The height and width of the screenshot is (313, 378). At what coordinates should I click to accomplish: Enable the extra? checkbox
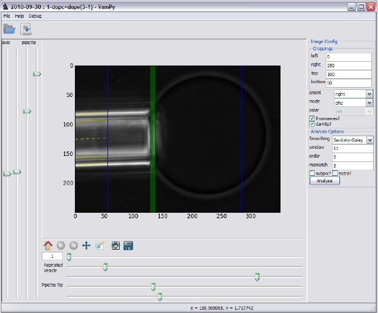(335, 173)
